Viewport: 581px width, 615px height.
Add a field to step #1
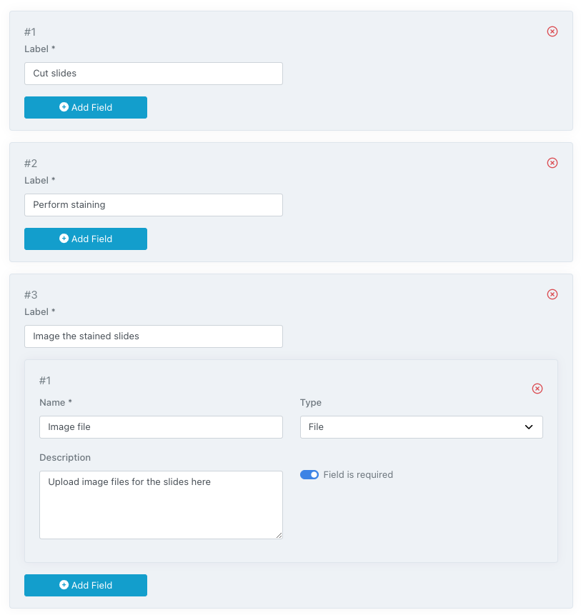coord(86,107)
